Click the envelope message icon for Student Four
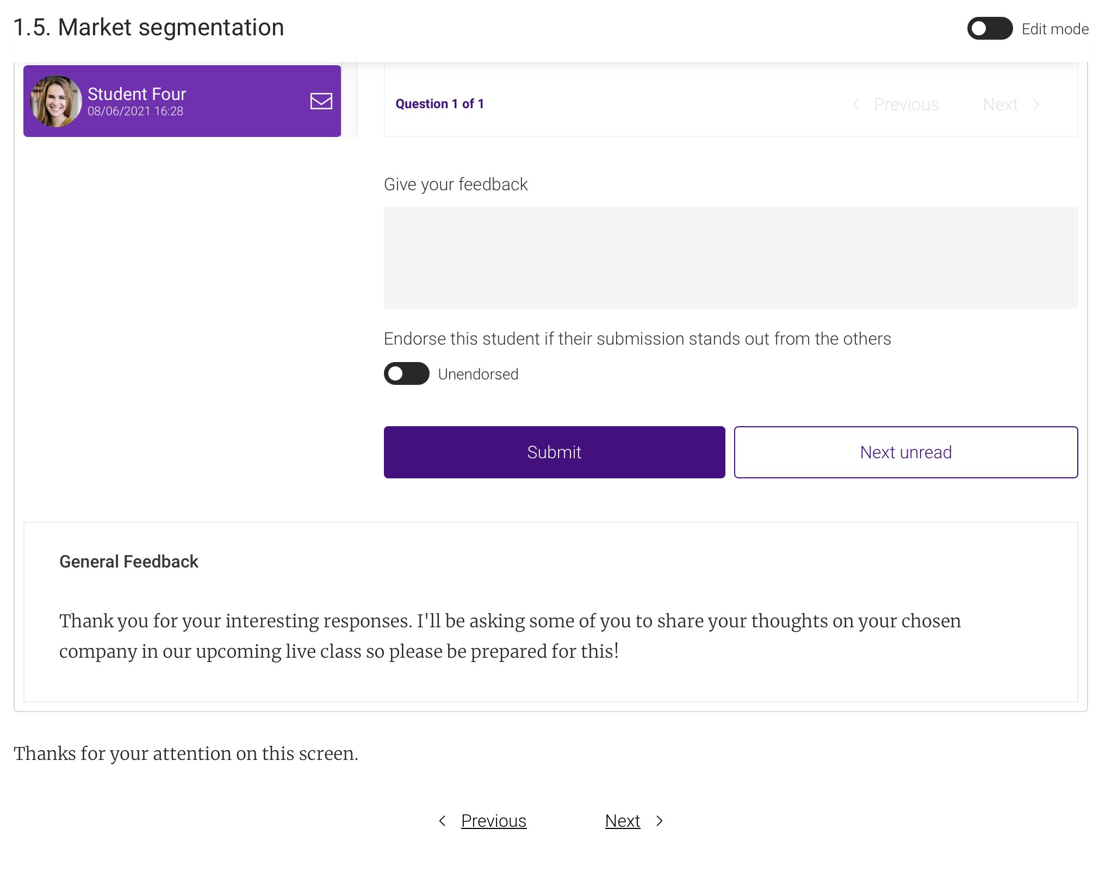 point(321,101)
